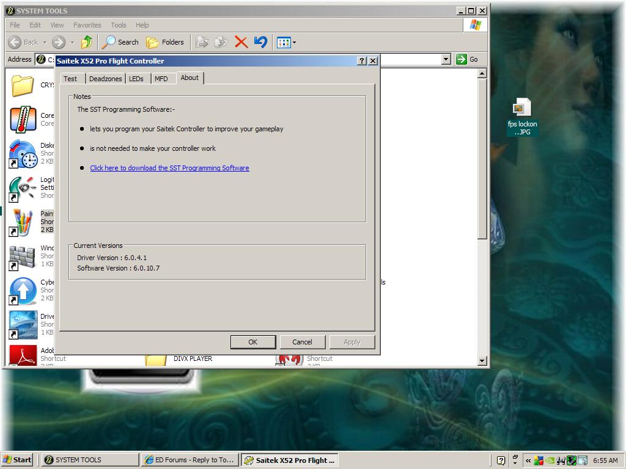Cancel the Saitek X52 Pro dialog
This screenshot has height=469, width=626.
coord(302,342)
